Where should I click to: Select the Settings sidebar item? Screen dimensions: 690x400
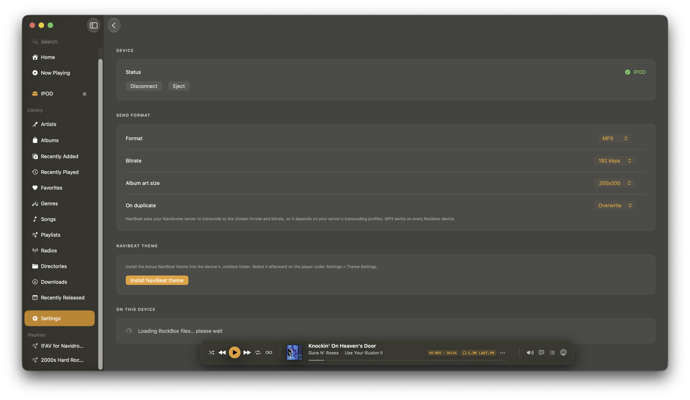click(60, 318)
